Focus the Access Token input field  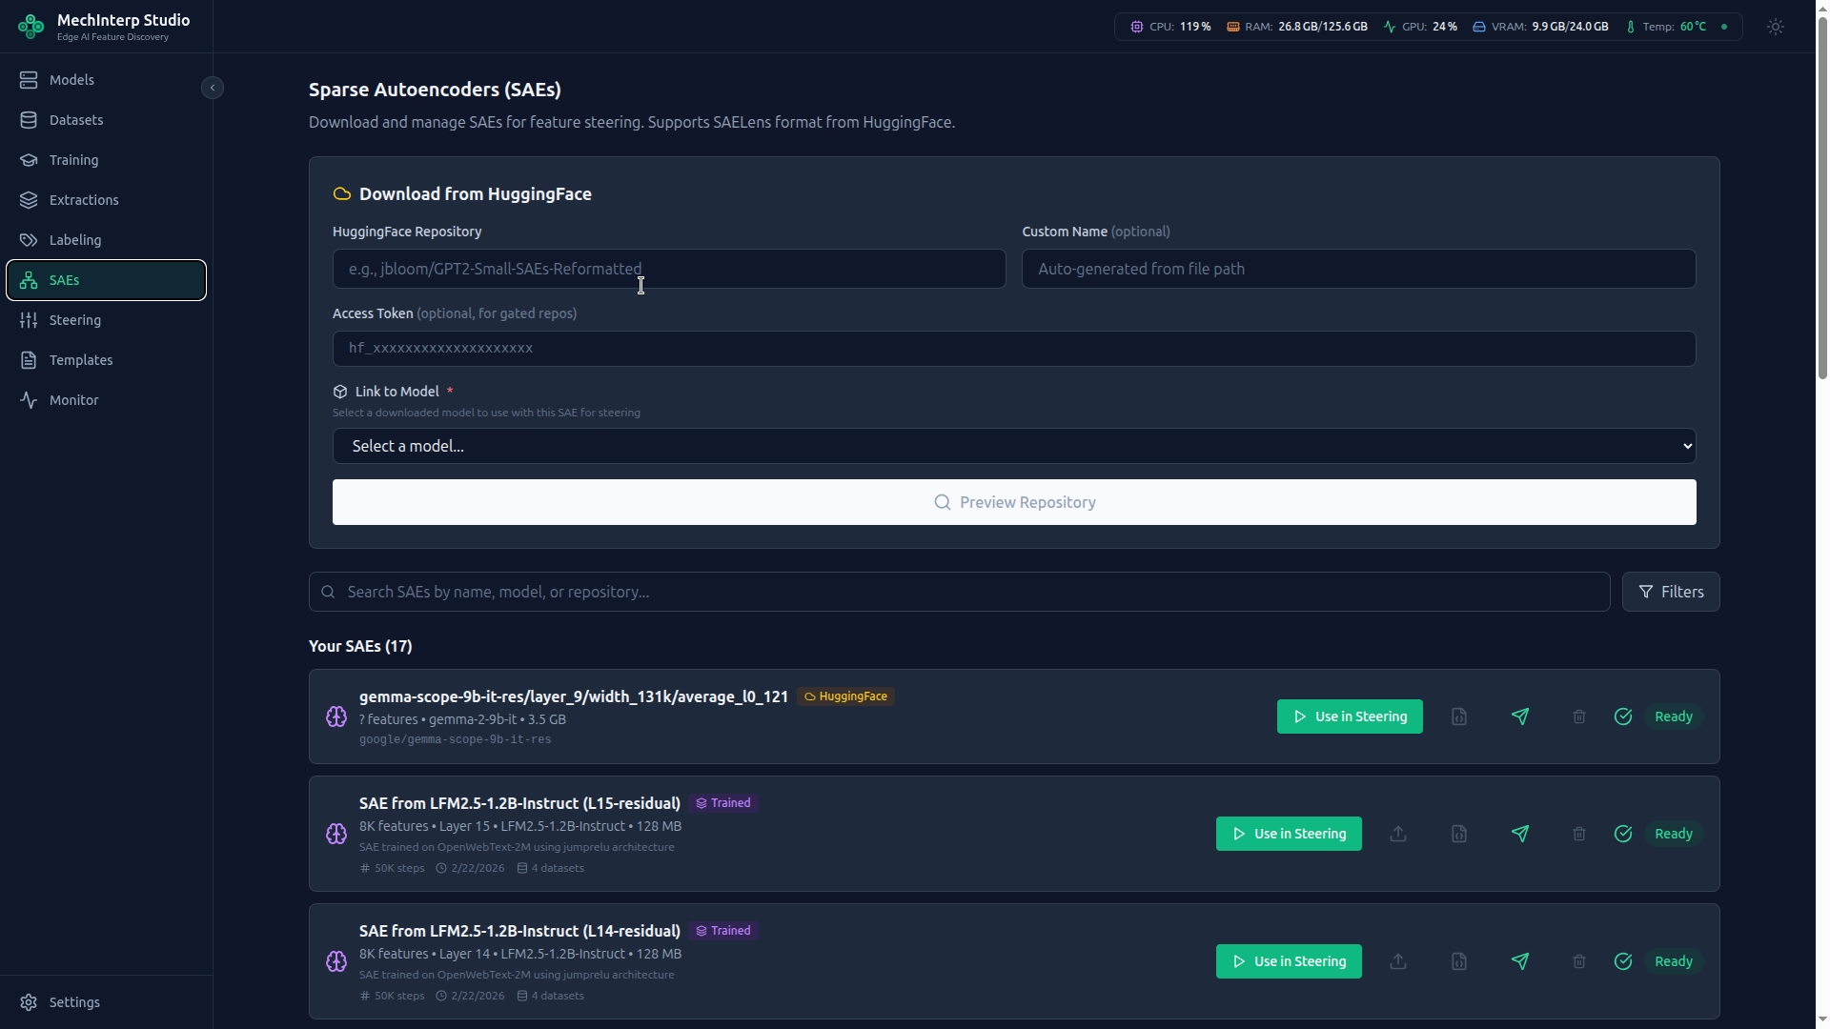pyautogui.click(x=1014, y=349)
